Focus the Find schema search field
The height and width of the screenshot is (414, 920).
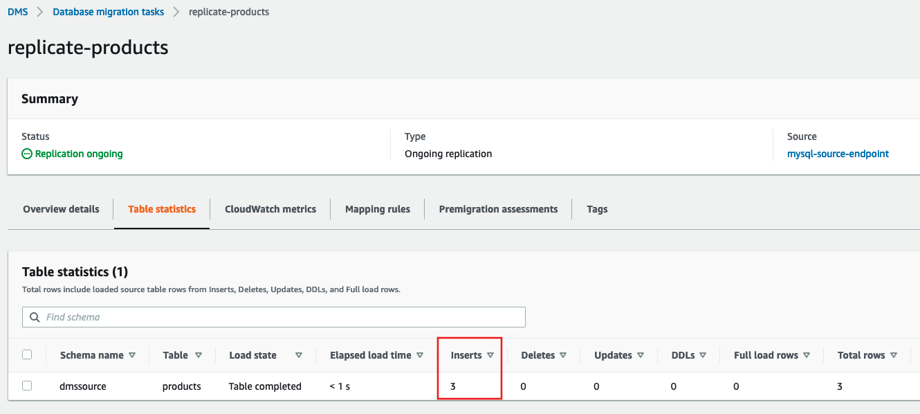click(x=277, y=317)
